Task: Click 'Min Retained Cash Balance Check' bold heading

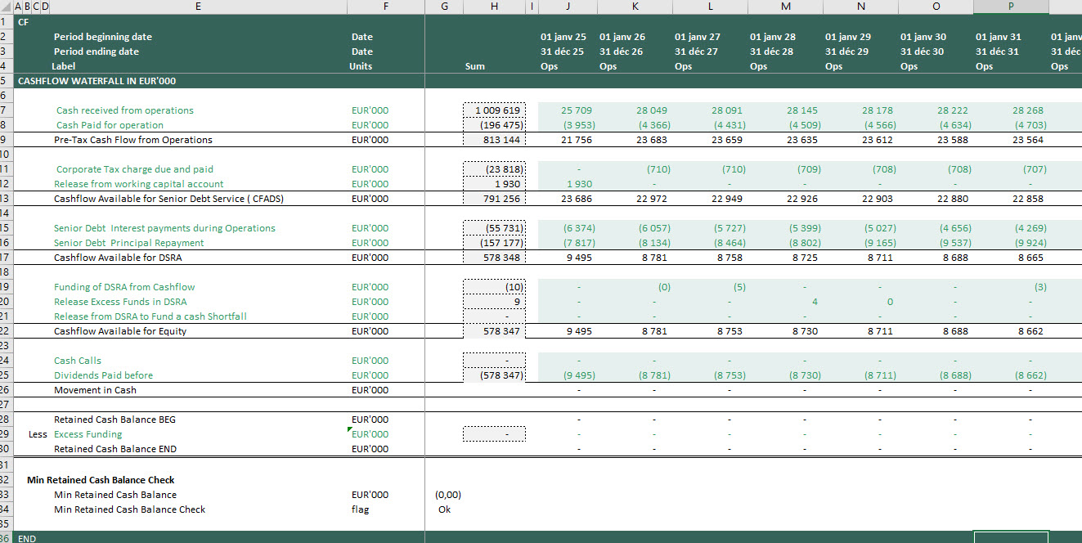Action: point(101,480)
